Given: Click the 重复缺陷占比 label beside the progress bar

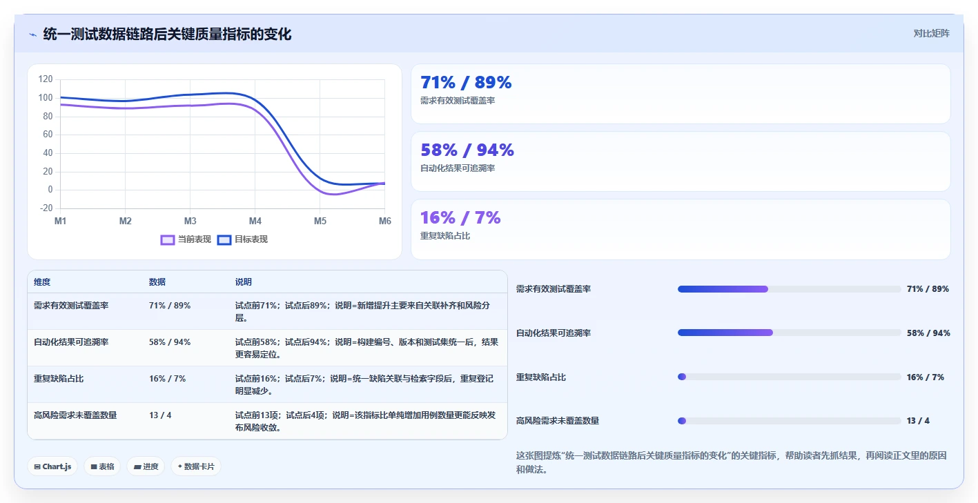Looking at the screenshot, I should pos(541,377).
